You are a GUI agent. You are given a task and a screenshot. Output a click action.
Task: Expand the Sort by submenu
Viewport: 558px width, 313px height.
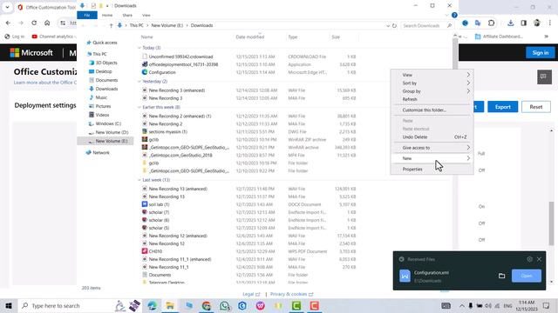coord(432,83)
